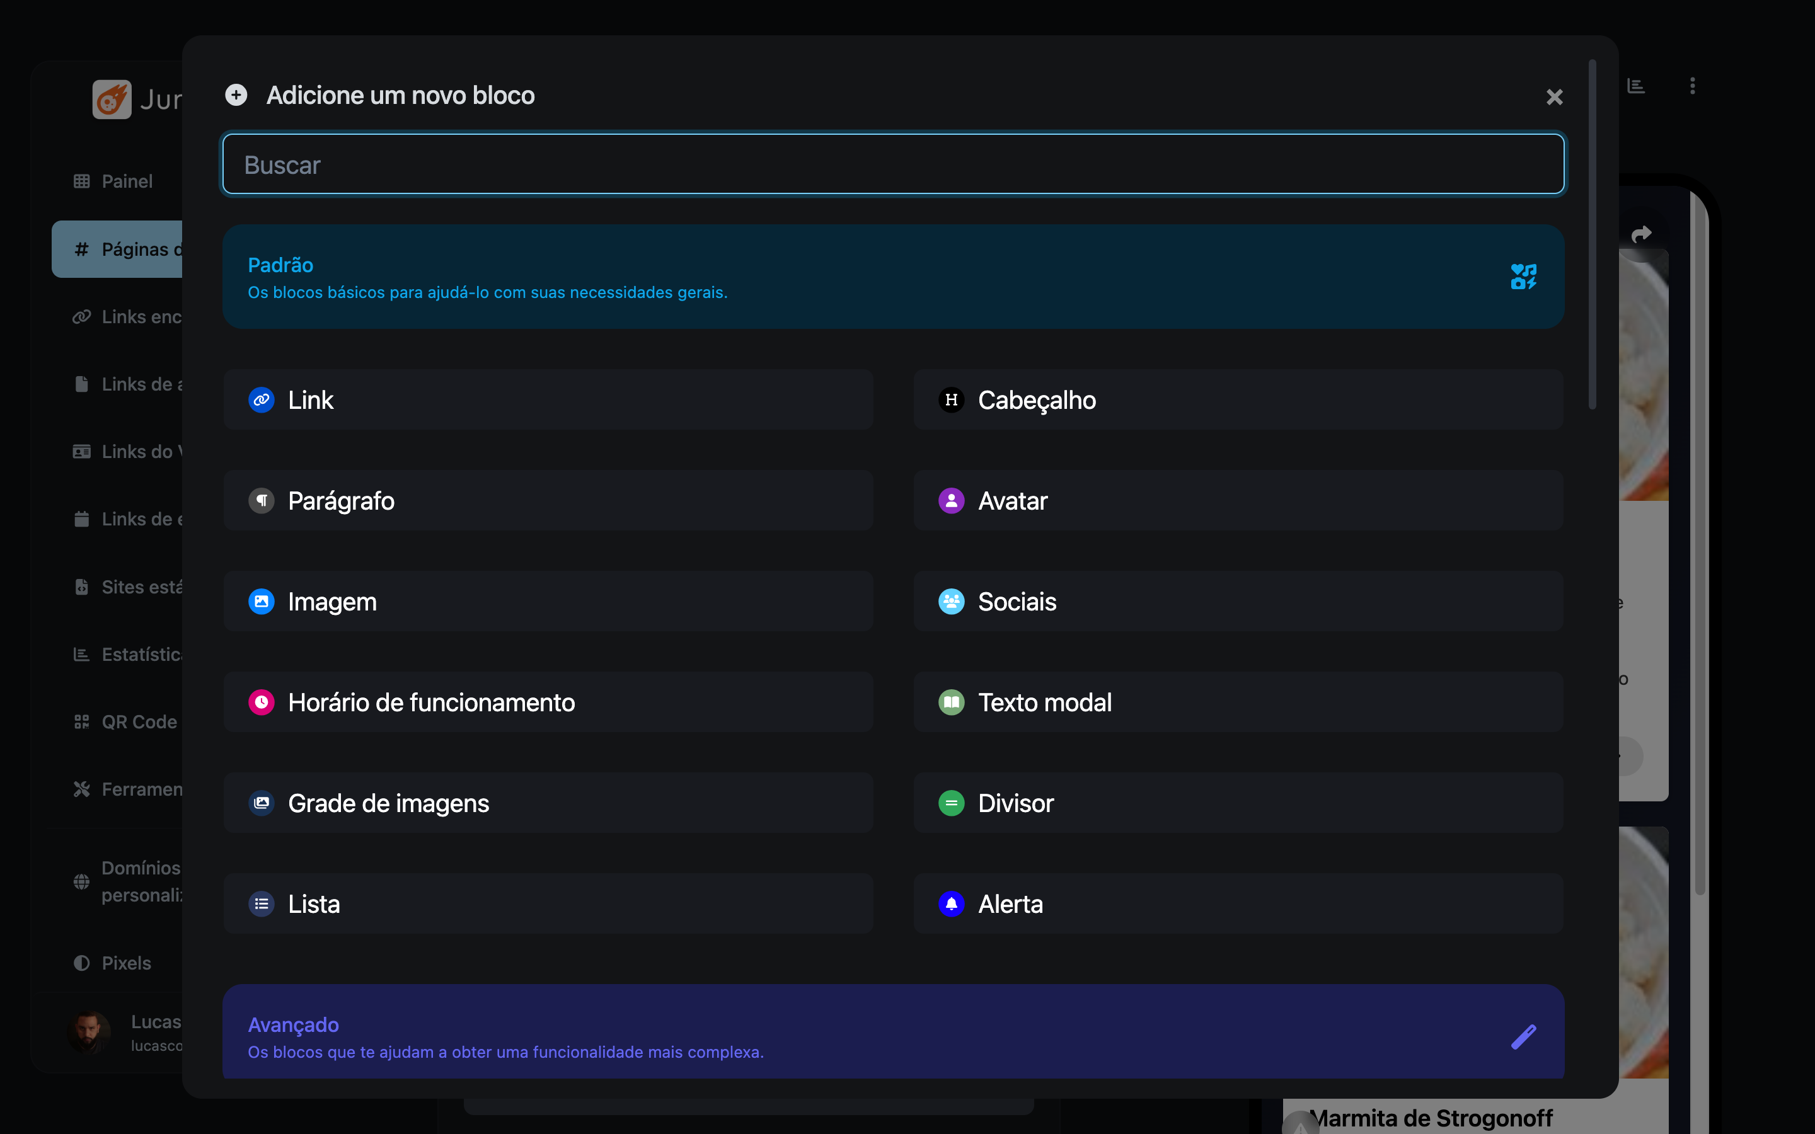Add an Alerta block

click(1238, 904)
